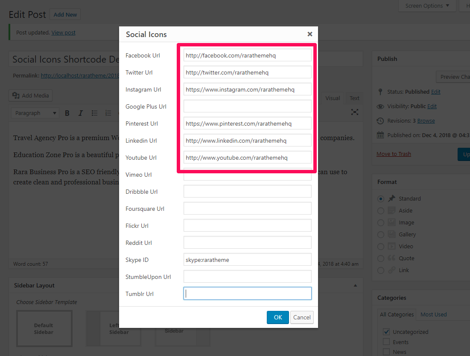Click the Revisions clock icon

(380, 121)
